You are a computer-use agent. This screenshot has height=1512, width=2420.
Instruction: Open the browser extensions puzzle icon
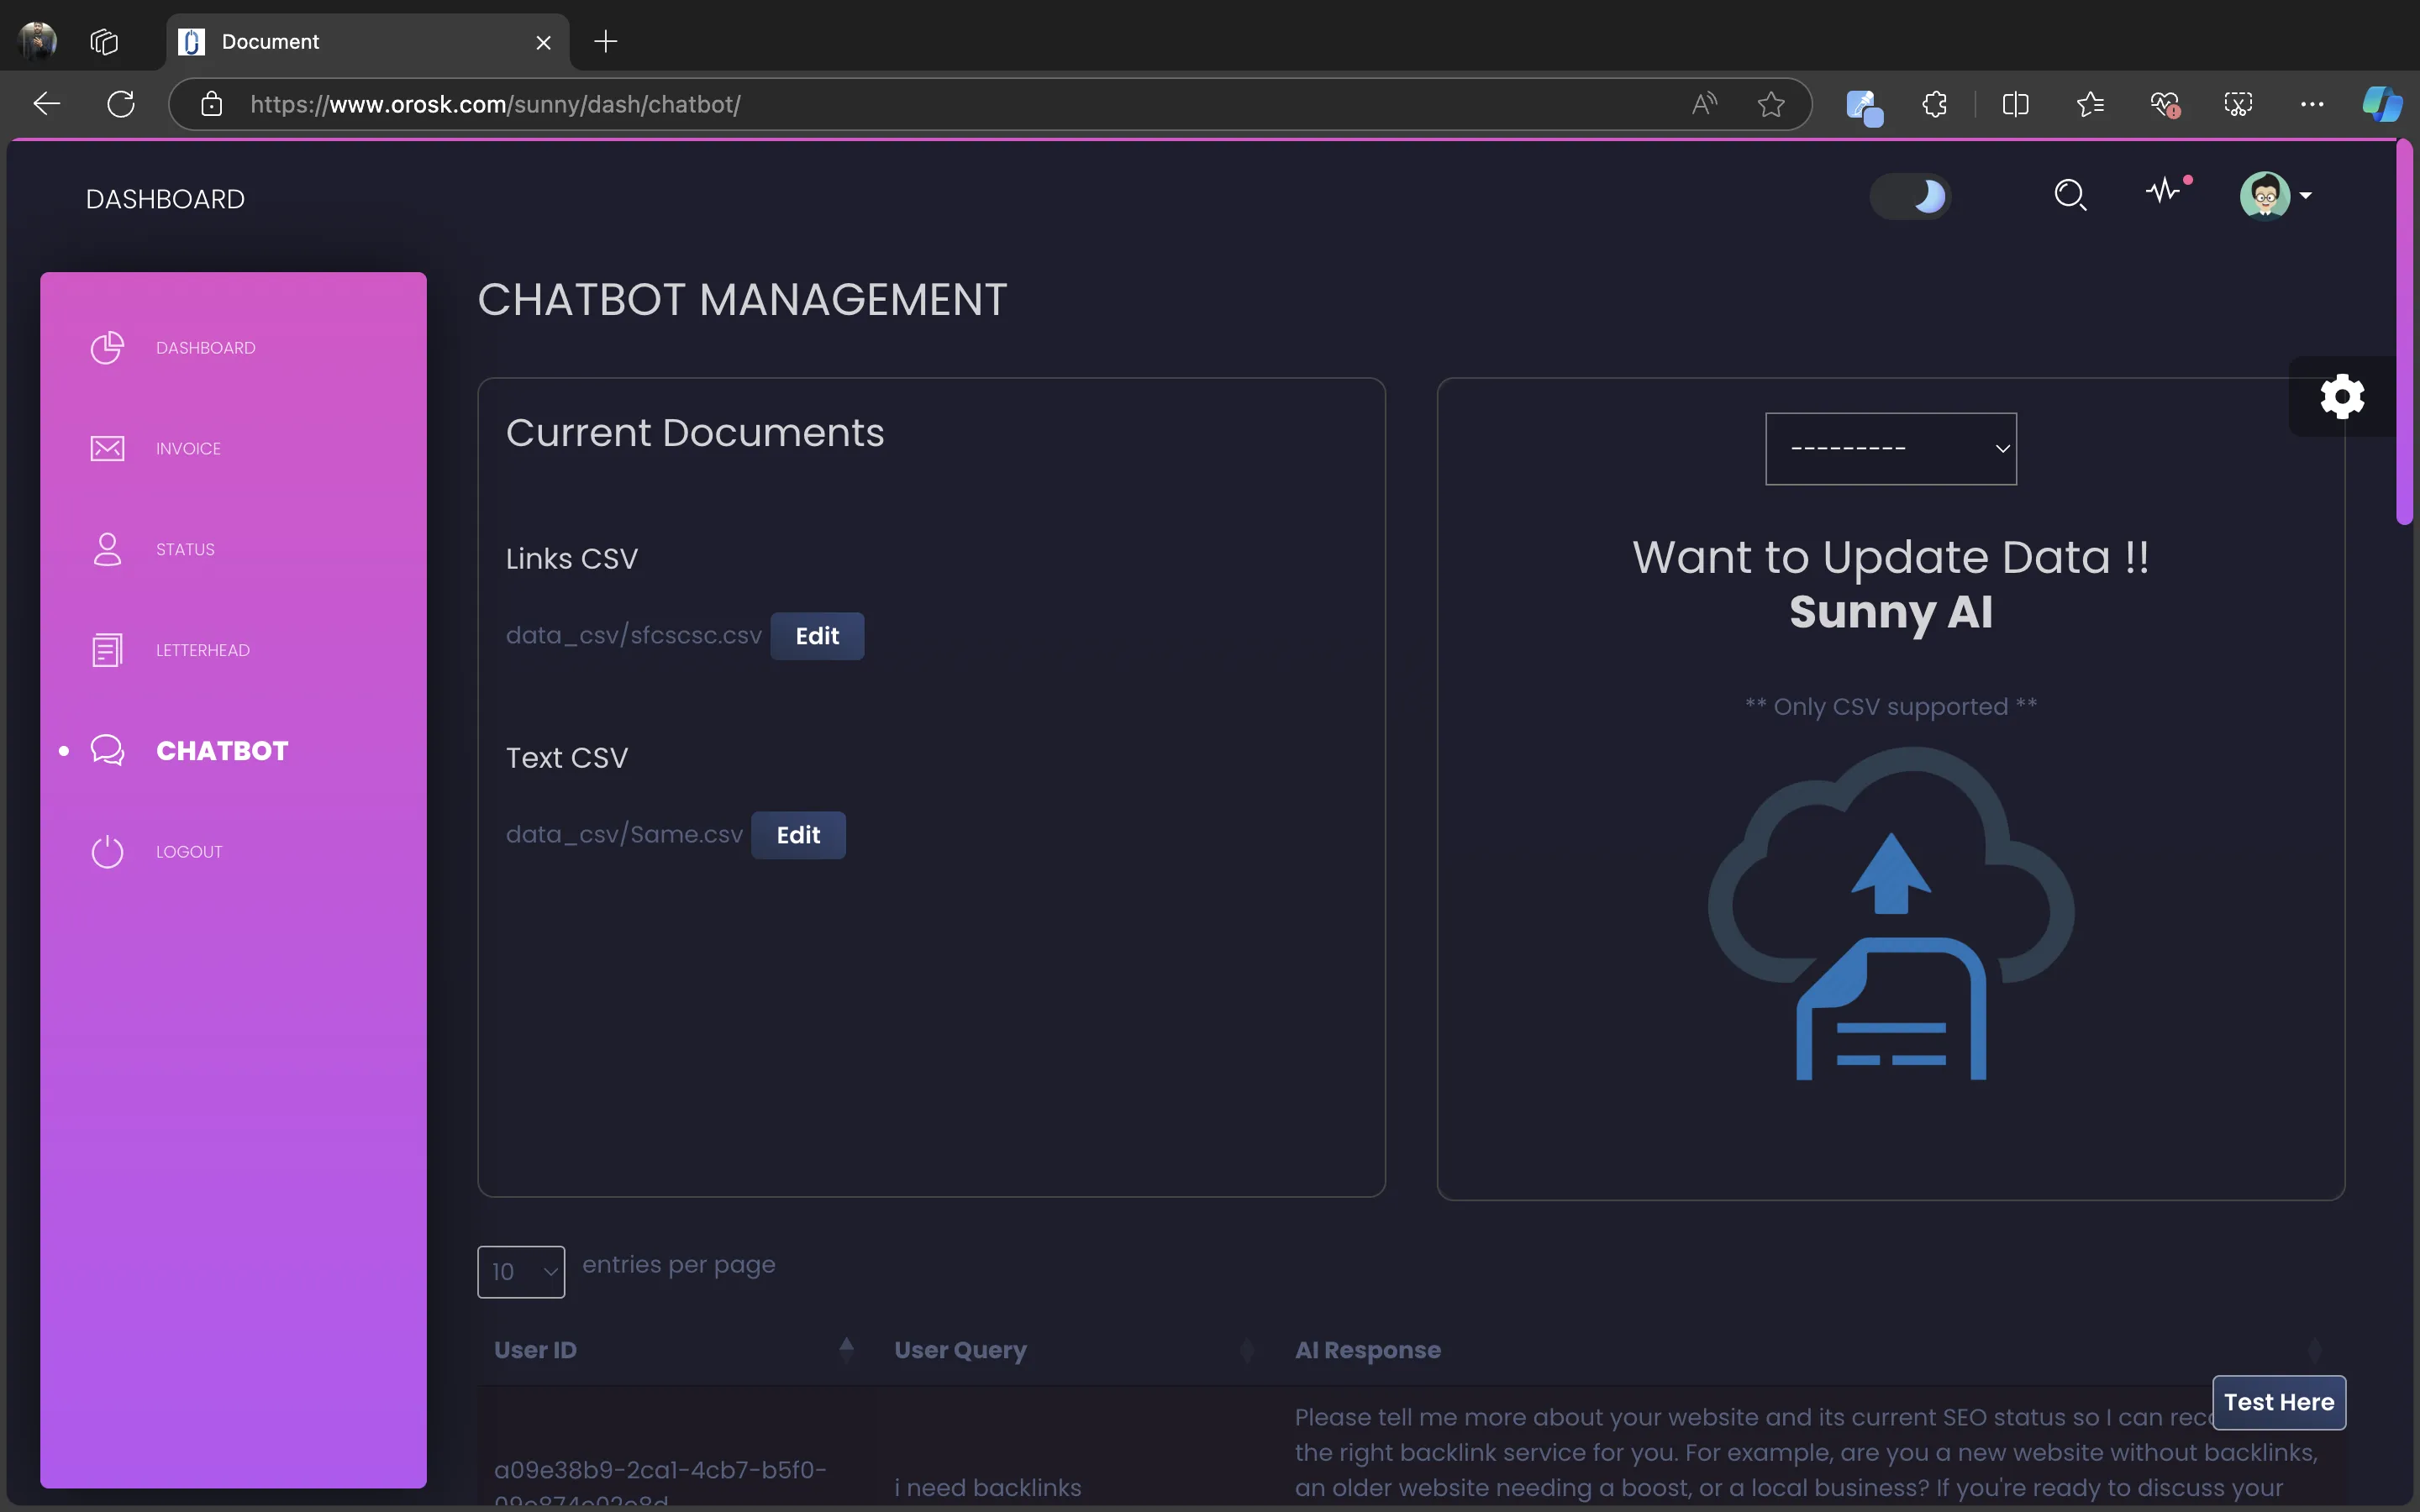(1935, 104)
